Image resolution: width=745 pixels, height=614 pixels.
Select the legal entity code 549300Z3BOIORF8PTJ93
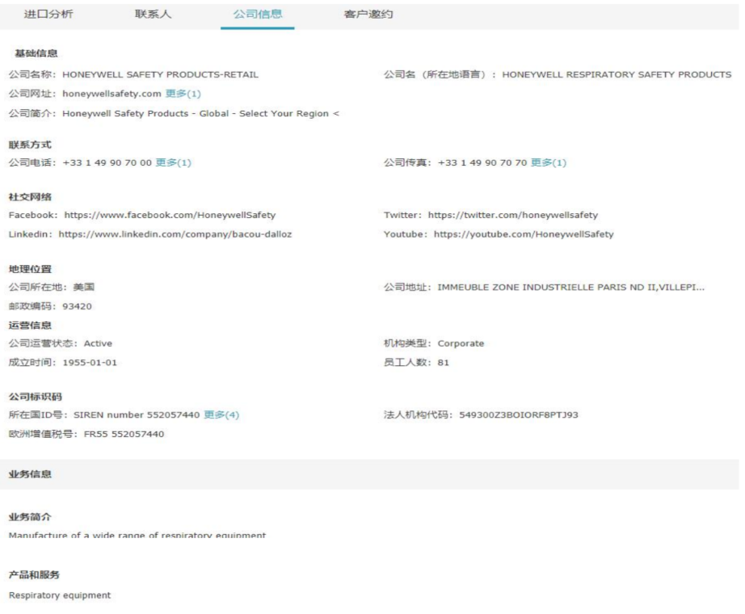click(x=519, y=415)
